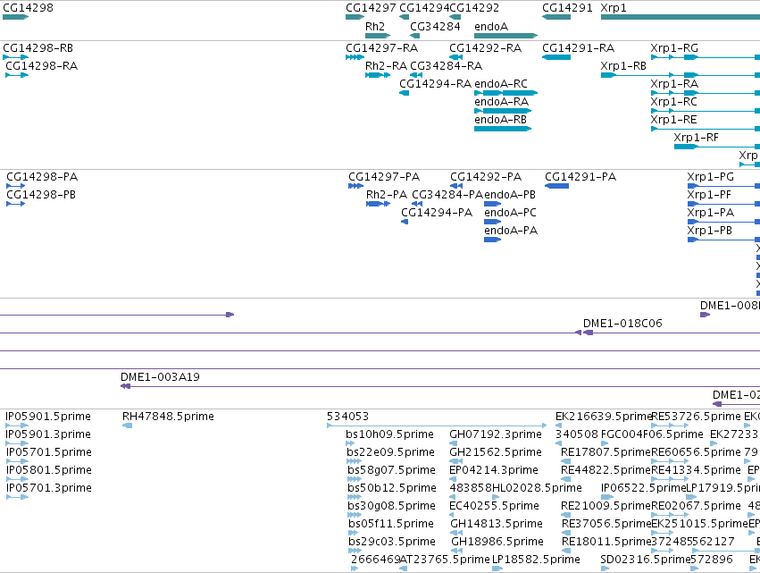The width and height of the screenshot is (760, 573).
Task: Select the CG14294-RA transcript label
Action: coord(435,84)
